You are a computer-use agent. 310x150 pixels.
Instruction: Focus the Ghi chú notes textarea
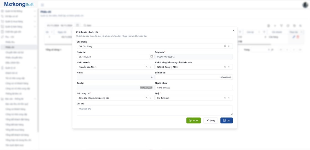coord(154,110)
